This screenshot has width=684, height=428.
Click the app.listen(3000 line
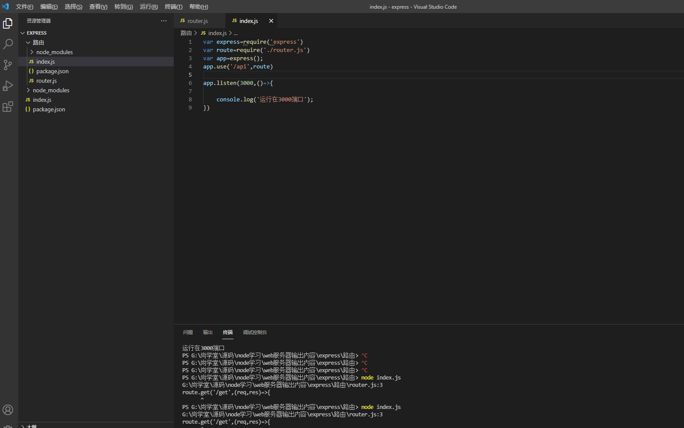click(x=238, y=83)
